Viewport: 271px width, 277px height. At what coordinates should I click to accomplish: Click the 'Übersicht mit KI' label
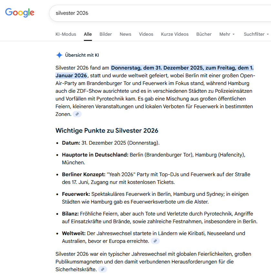tap(82, 55)
